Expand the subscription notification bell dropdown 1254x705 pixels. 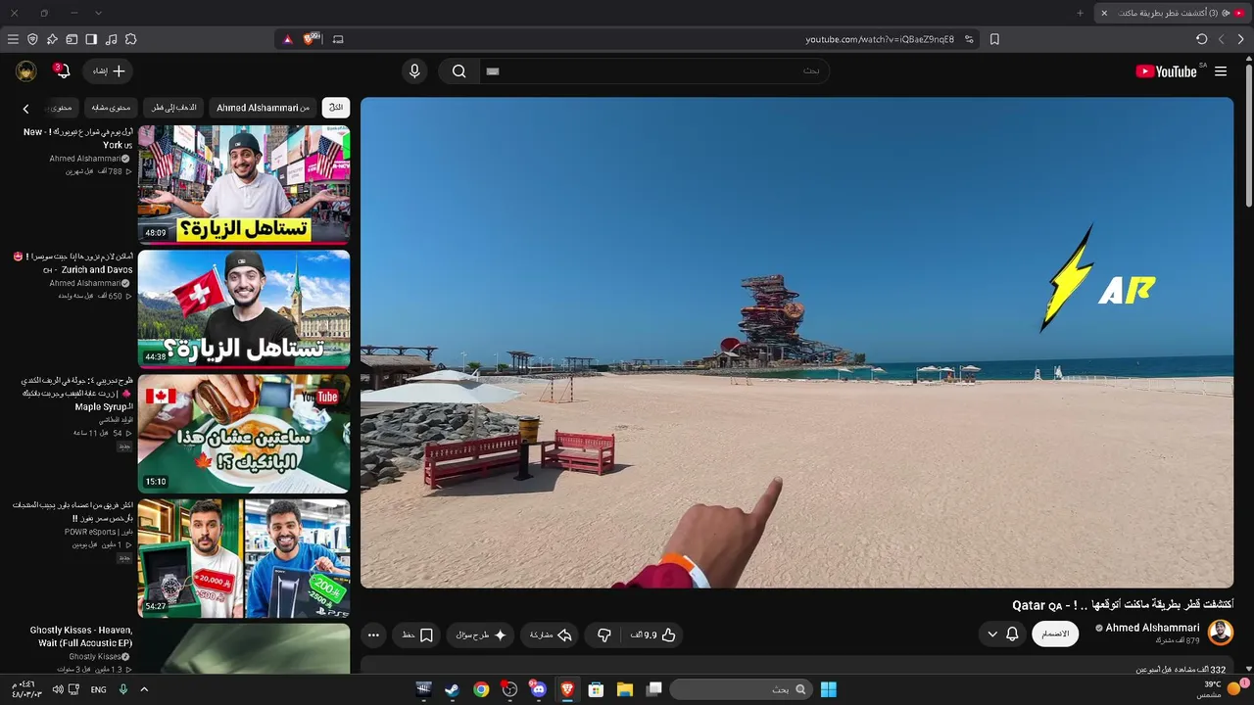point(1002,634)
